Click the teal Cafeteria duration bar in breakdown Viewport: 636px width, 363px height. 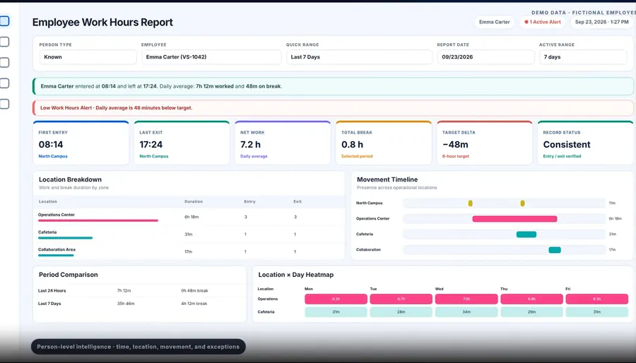point(65,238)
